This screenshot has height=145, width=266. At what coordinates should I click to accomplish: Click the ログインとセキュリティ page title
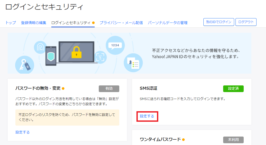coord(44,7)
